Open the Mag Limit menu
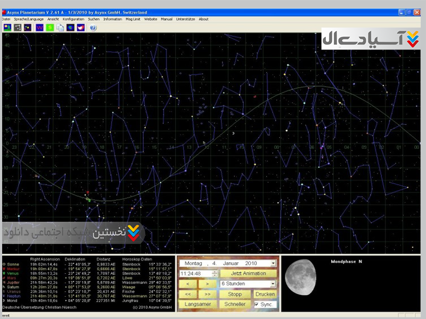This screenshot has width=426, height=319. tap(133, 19)
